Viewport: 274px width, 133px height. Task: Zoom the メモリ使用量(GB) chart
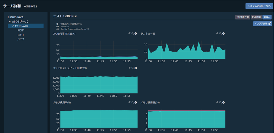coord(220,102)
